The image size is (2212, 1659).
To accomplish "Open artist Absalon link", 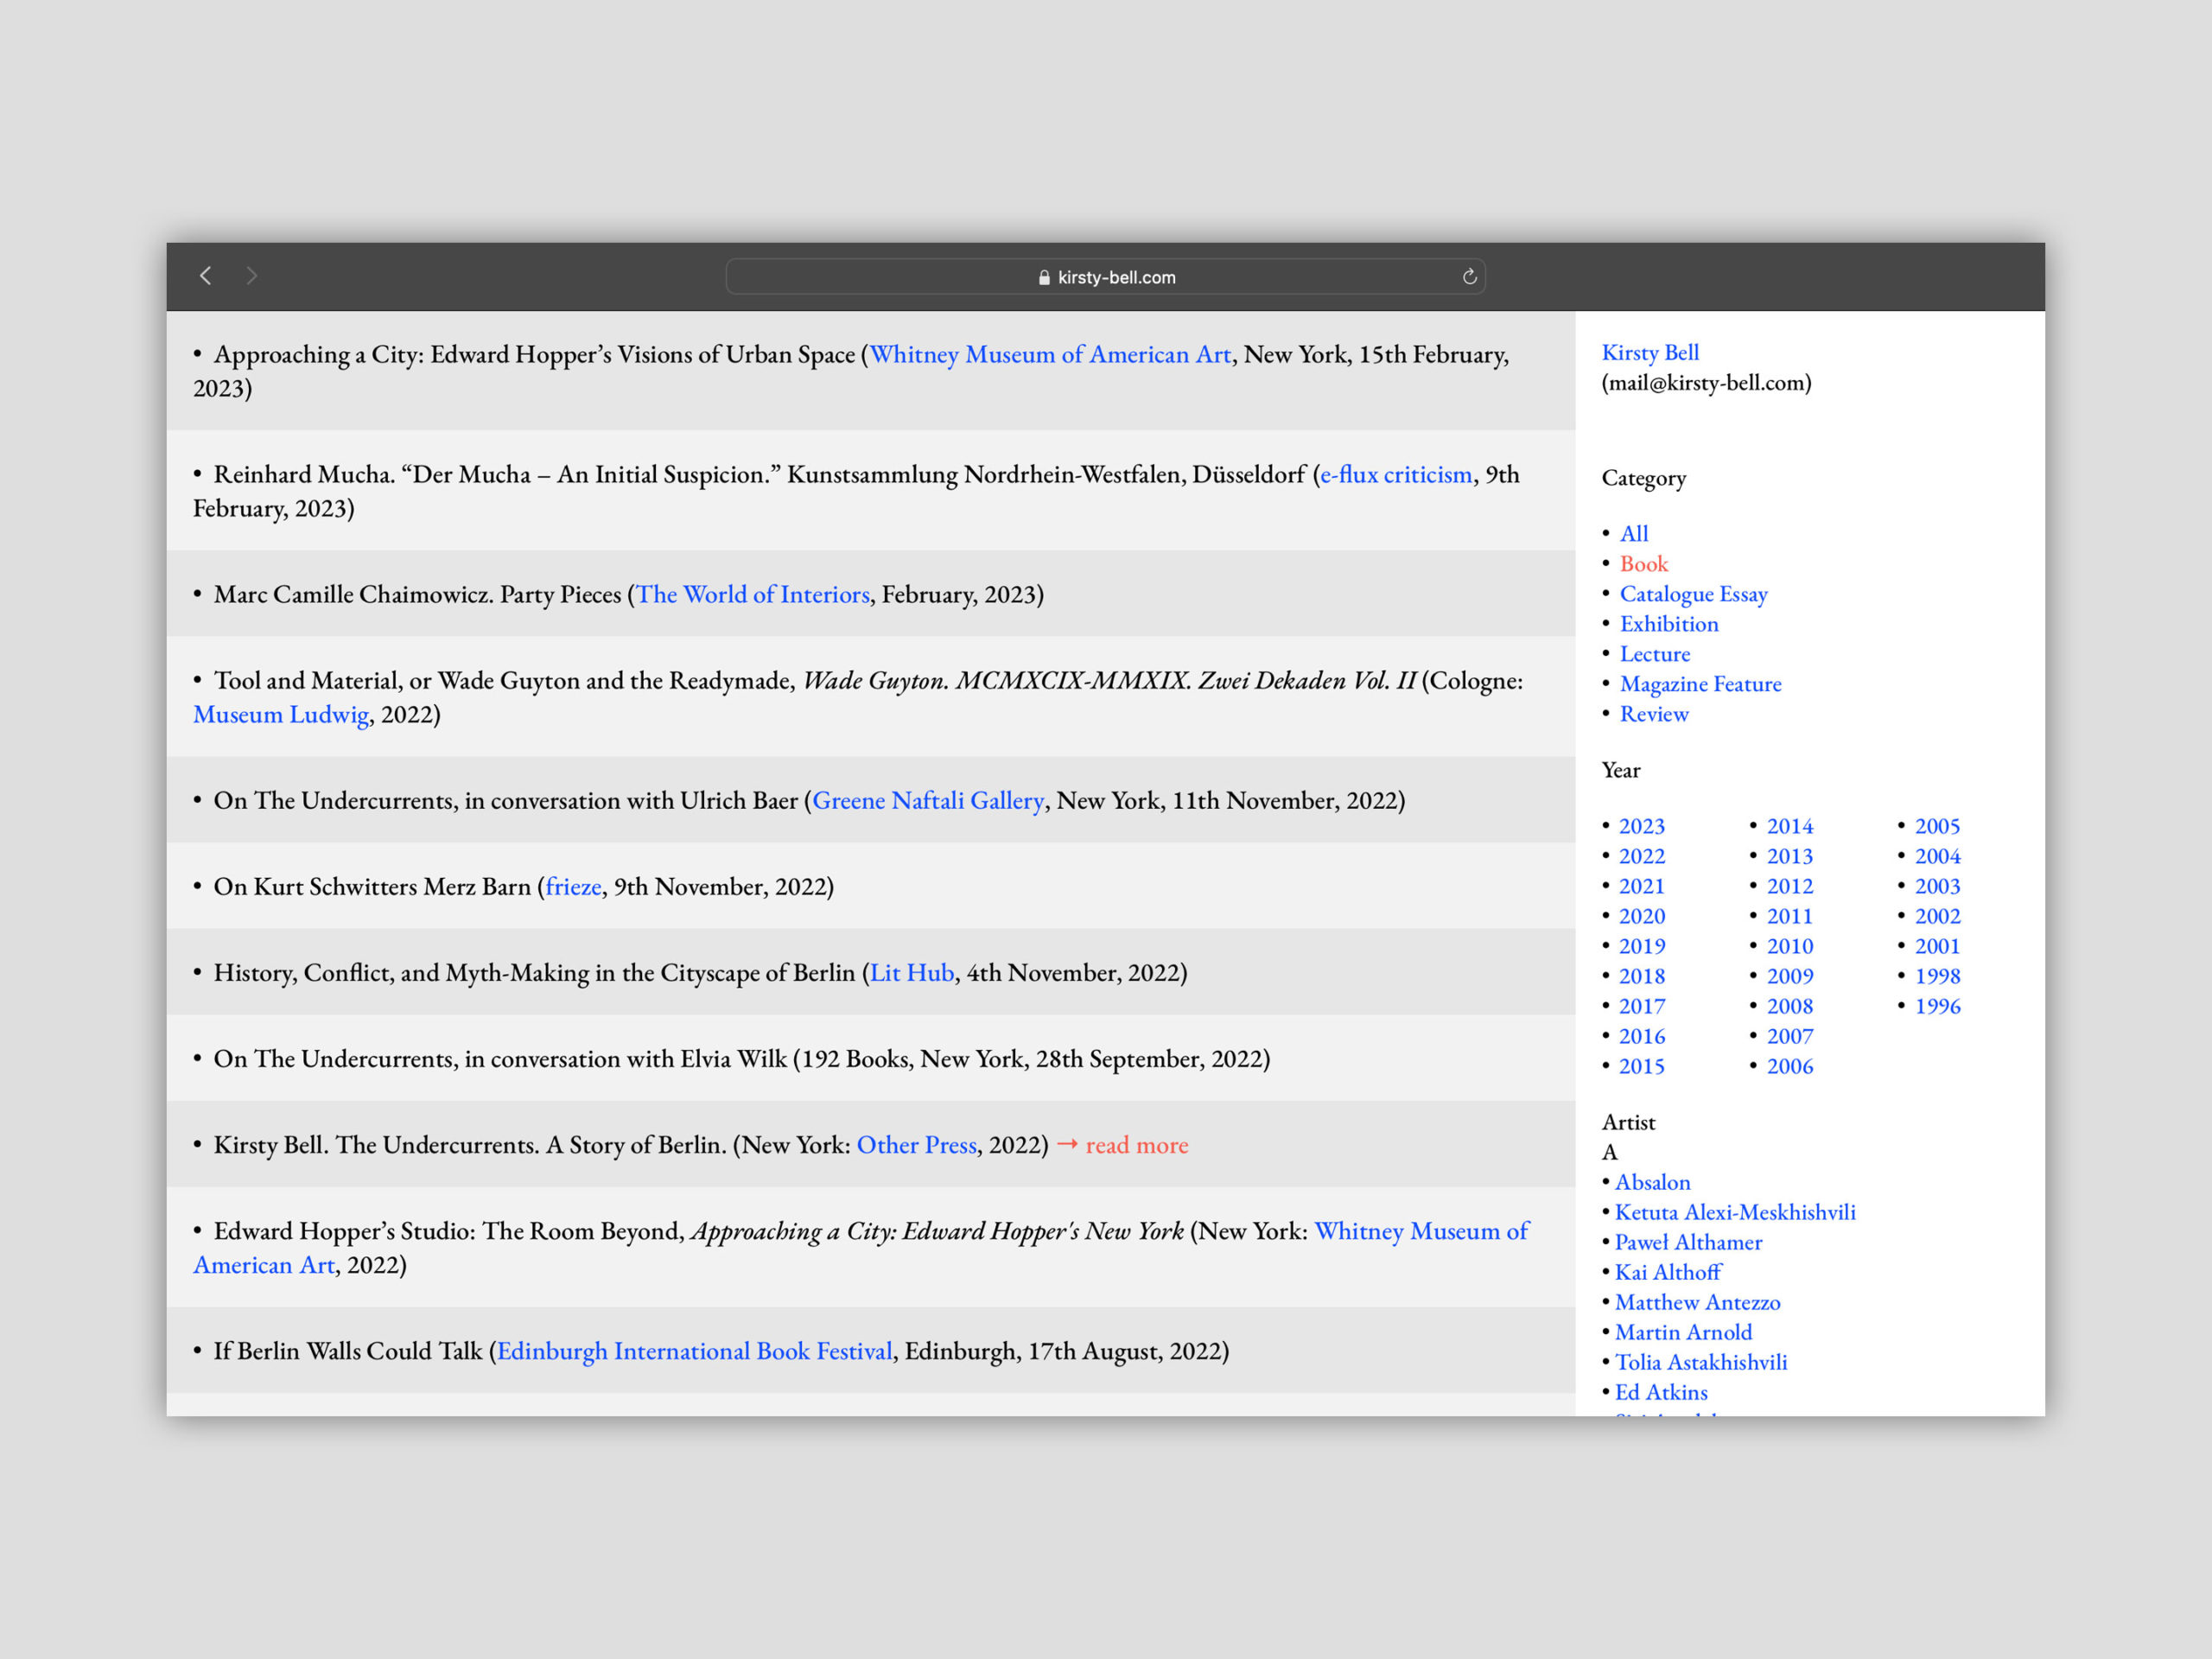I will [1653, 1182].
